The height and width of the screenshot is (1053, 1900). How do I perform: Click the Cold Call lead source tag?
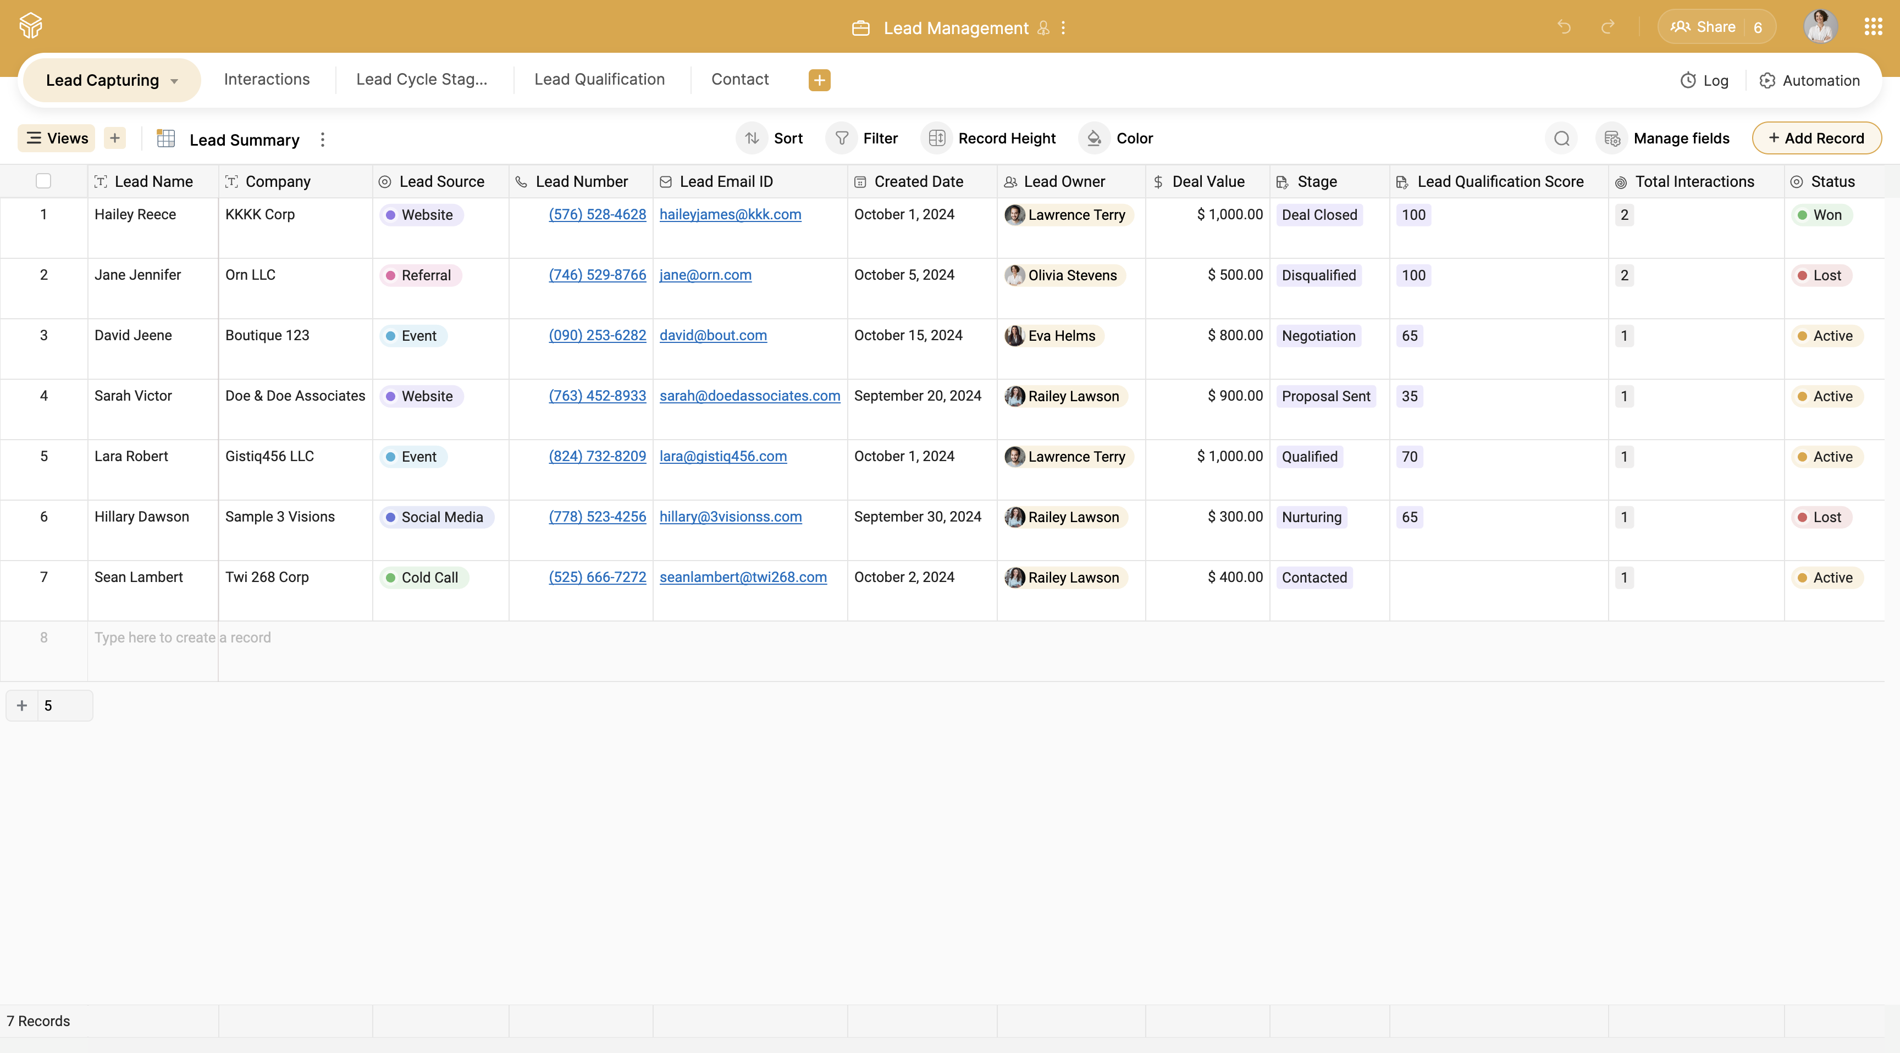(x=424, y=578)
